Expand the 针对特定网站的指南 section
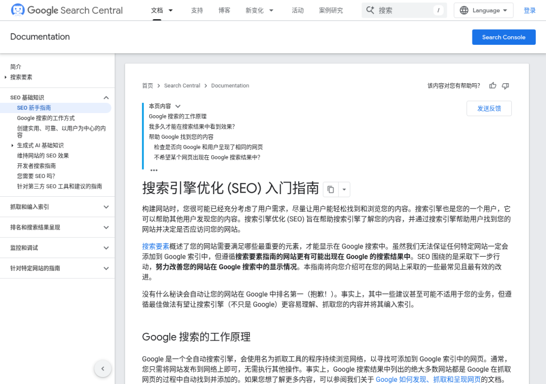Image resolution: width=546 pixels, height=384 pixels. click(106, 268)
